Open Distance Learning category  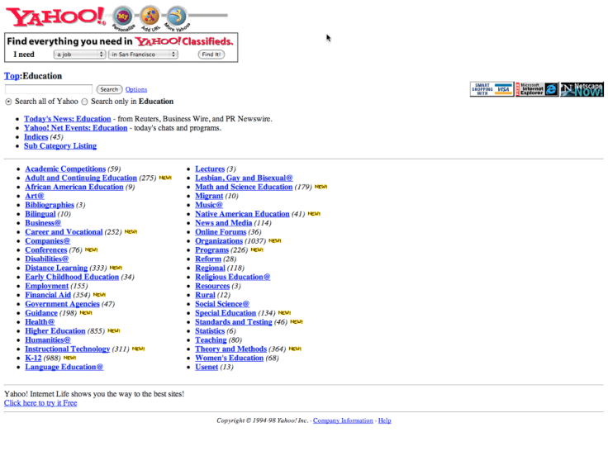click(x=56, y=268)
